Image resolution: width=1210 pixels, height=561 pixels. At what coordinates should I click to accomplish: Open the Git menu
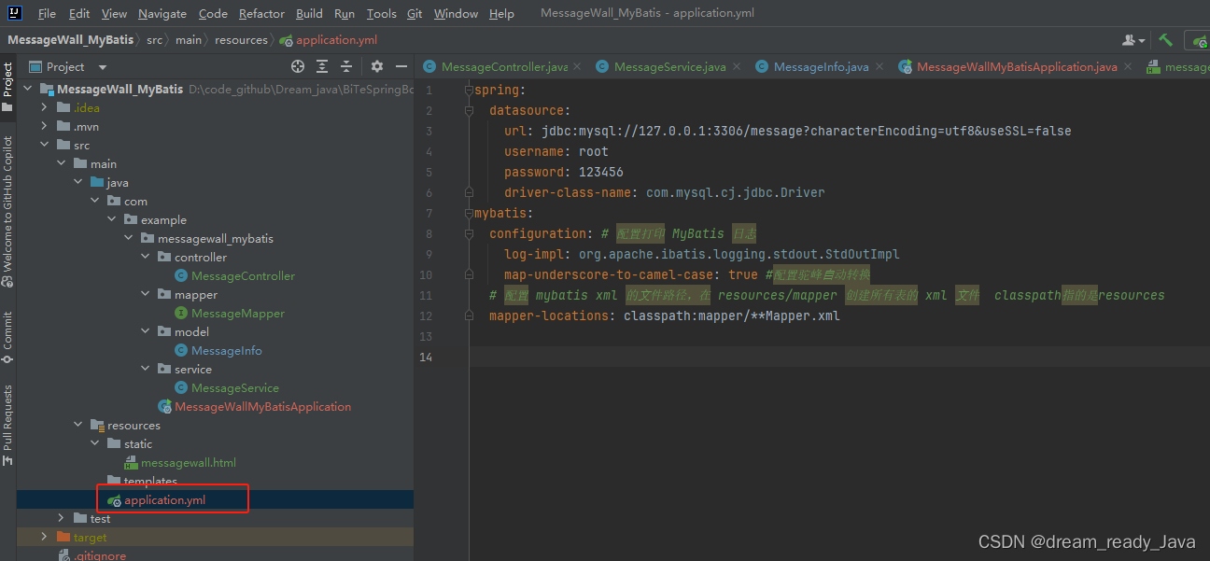tap(415, 13)
